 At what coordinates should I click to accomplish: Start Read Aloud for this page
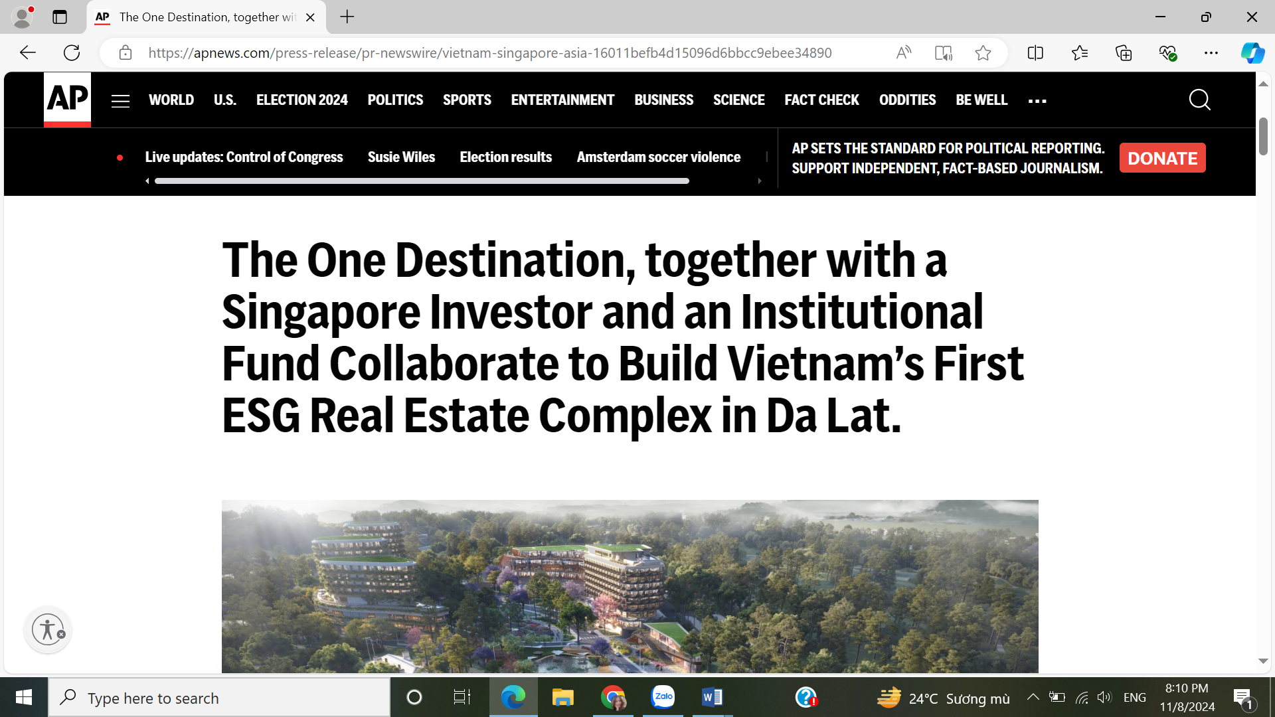pyautogui.click(x=904, y=52)
